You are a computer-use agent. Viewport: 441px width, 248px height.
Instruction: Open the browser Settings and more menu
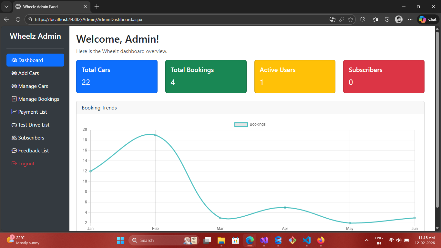[x=410, y=19]
